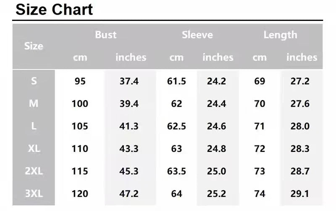
Task: Select the Length column header
Action: tap(280, 35)
